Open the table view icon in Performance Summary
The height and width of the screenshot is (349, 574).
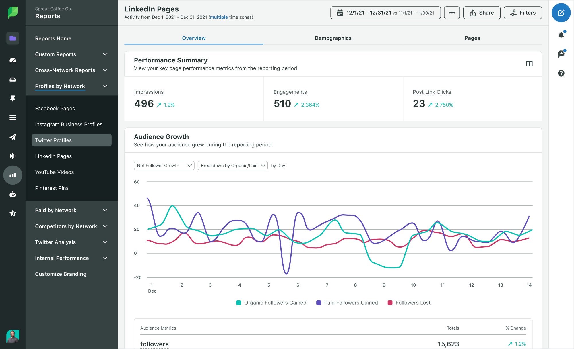529,64
